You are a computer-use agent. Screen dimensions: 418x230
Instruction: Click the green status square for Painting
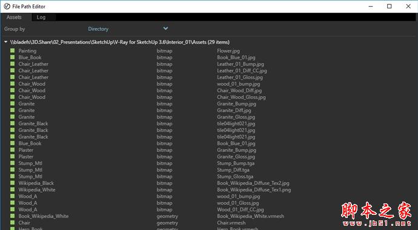12,51
